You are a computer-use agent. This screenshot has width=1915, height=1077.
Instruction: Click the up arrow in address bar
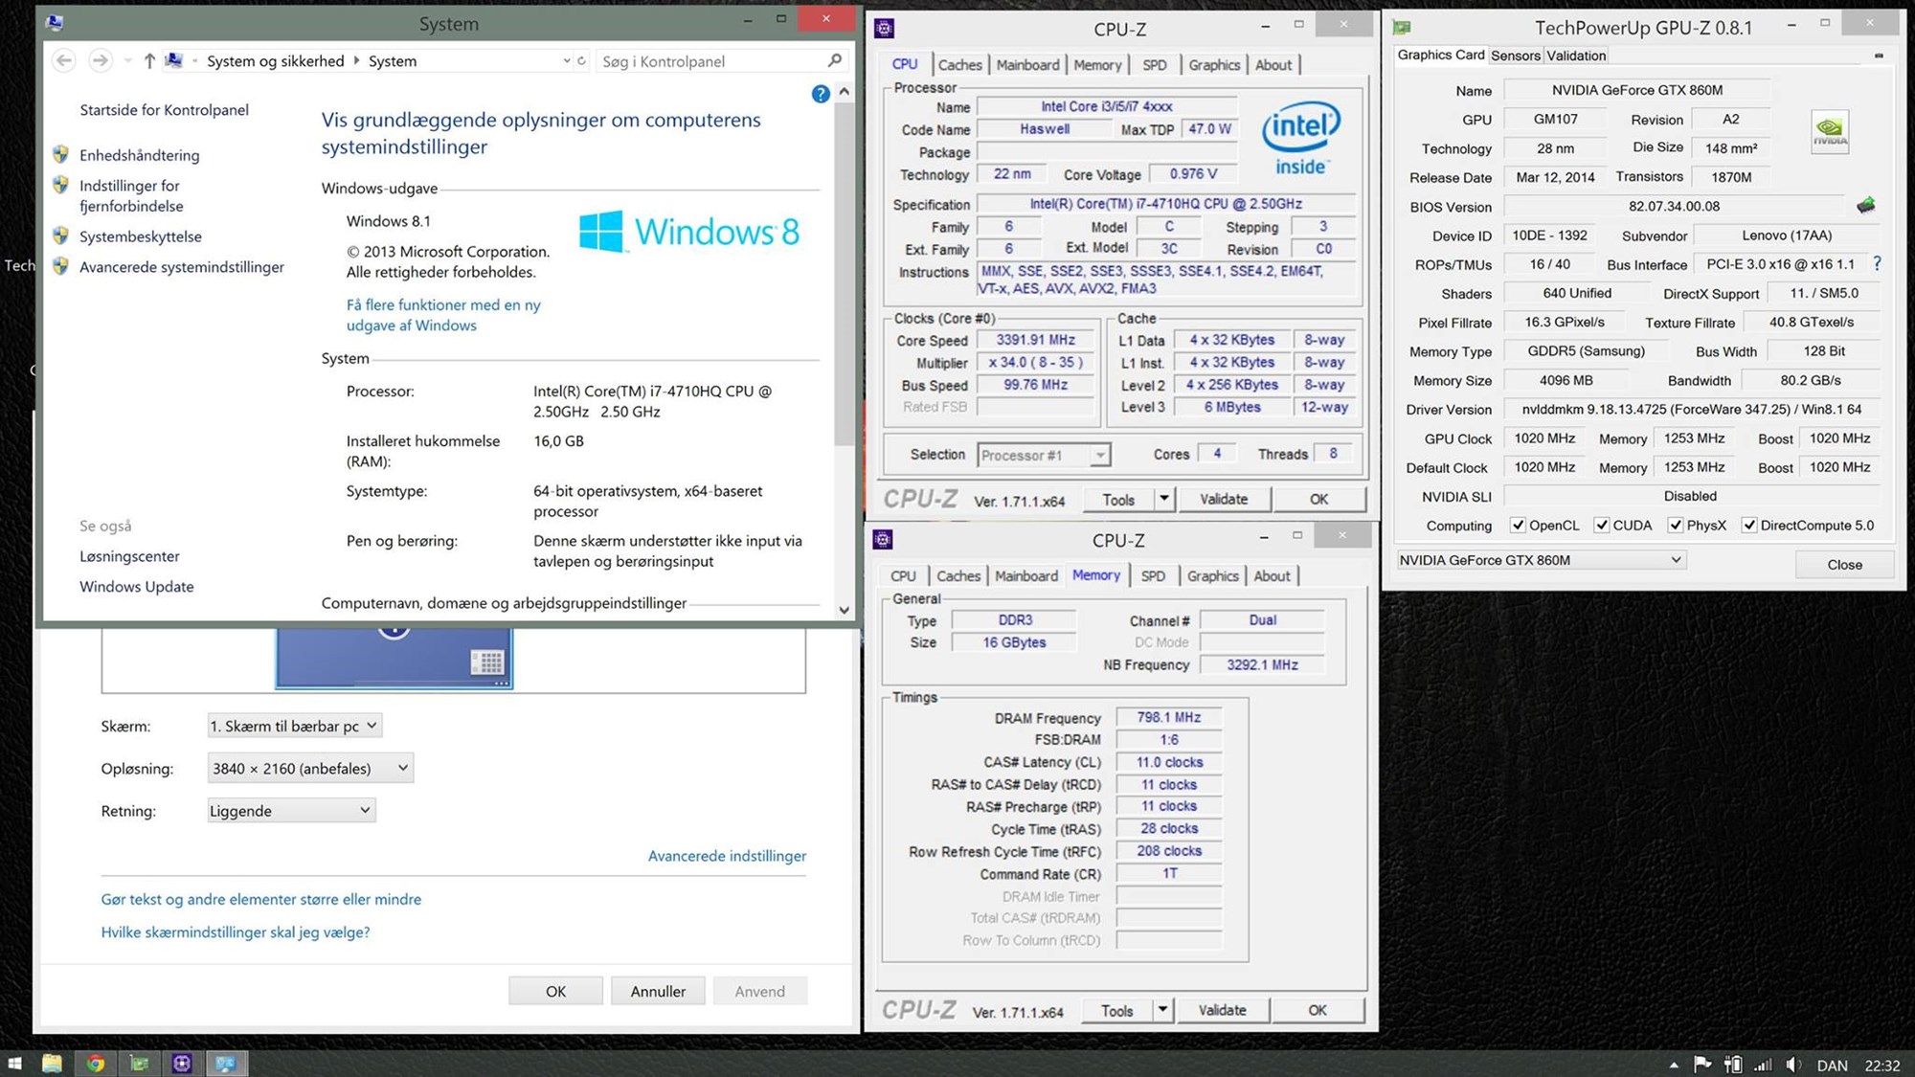[149, 60]
